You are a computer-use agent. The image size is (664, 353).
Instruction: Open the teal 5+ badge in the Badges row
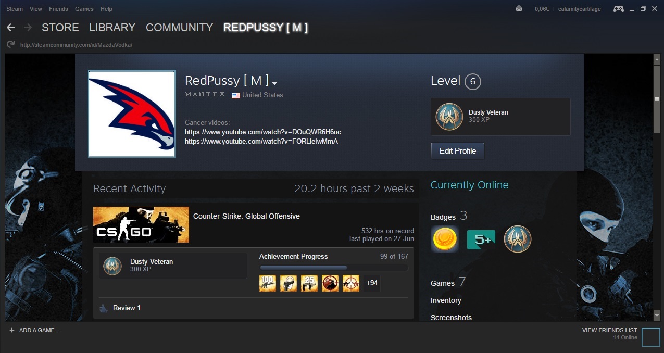point(481,239)
